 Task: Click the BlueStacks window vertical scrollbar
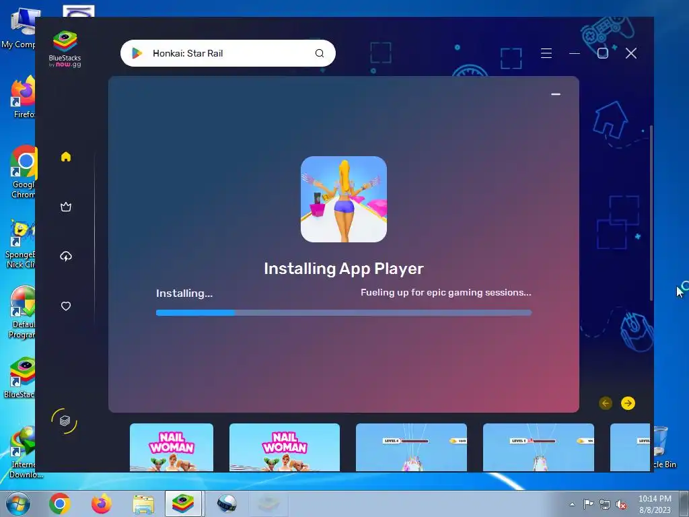click(651, 213)
